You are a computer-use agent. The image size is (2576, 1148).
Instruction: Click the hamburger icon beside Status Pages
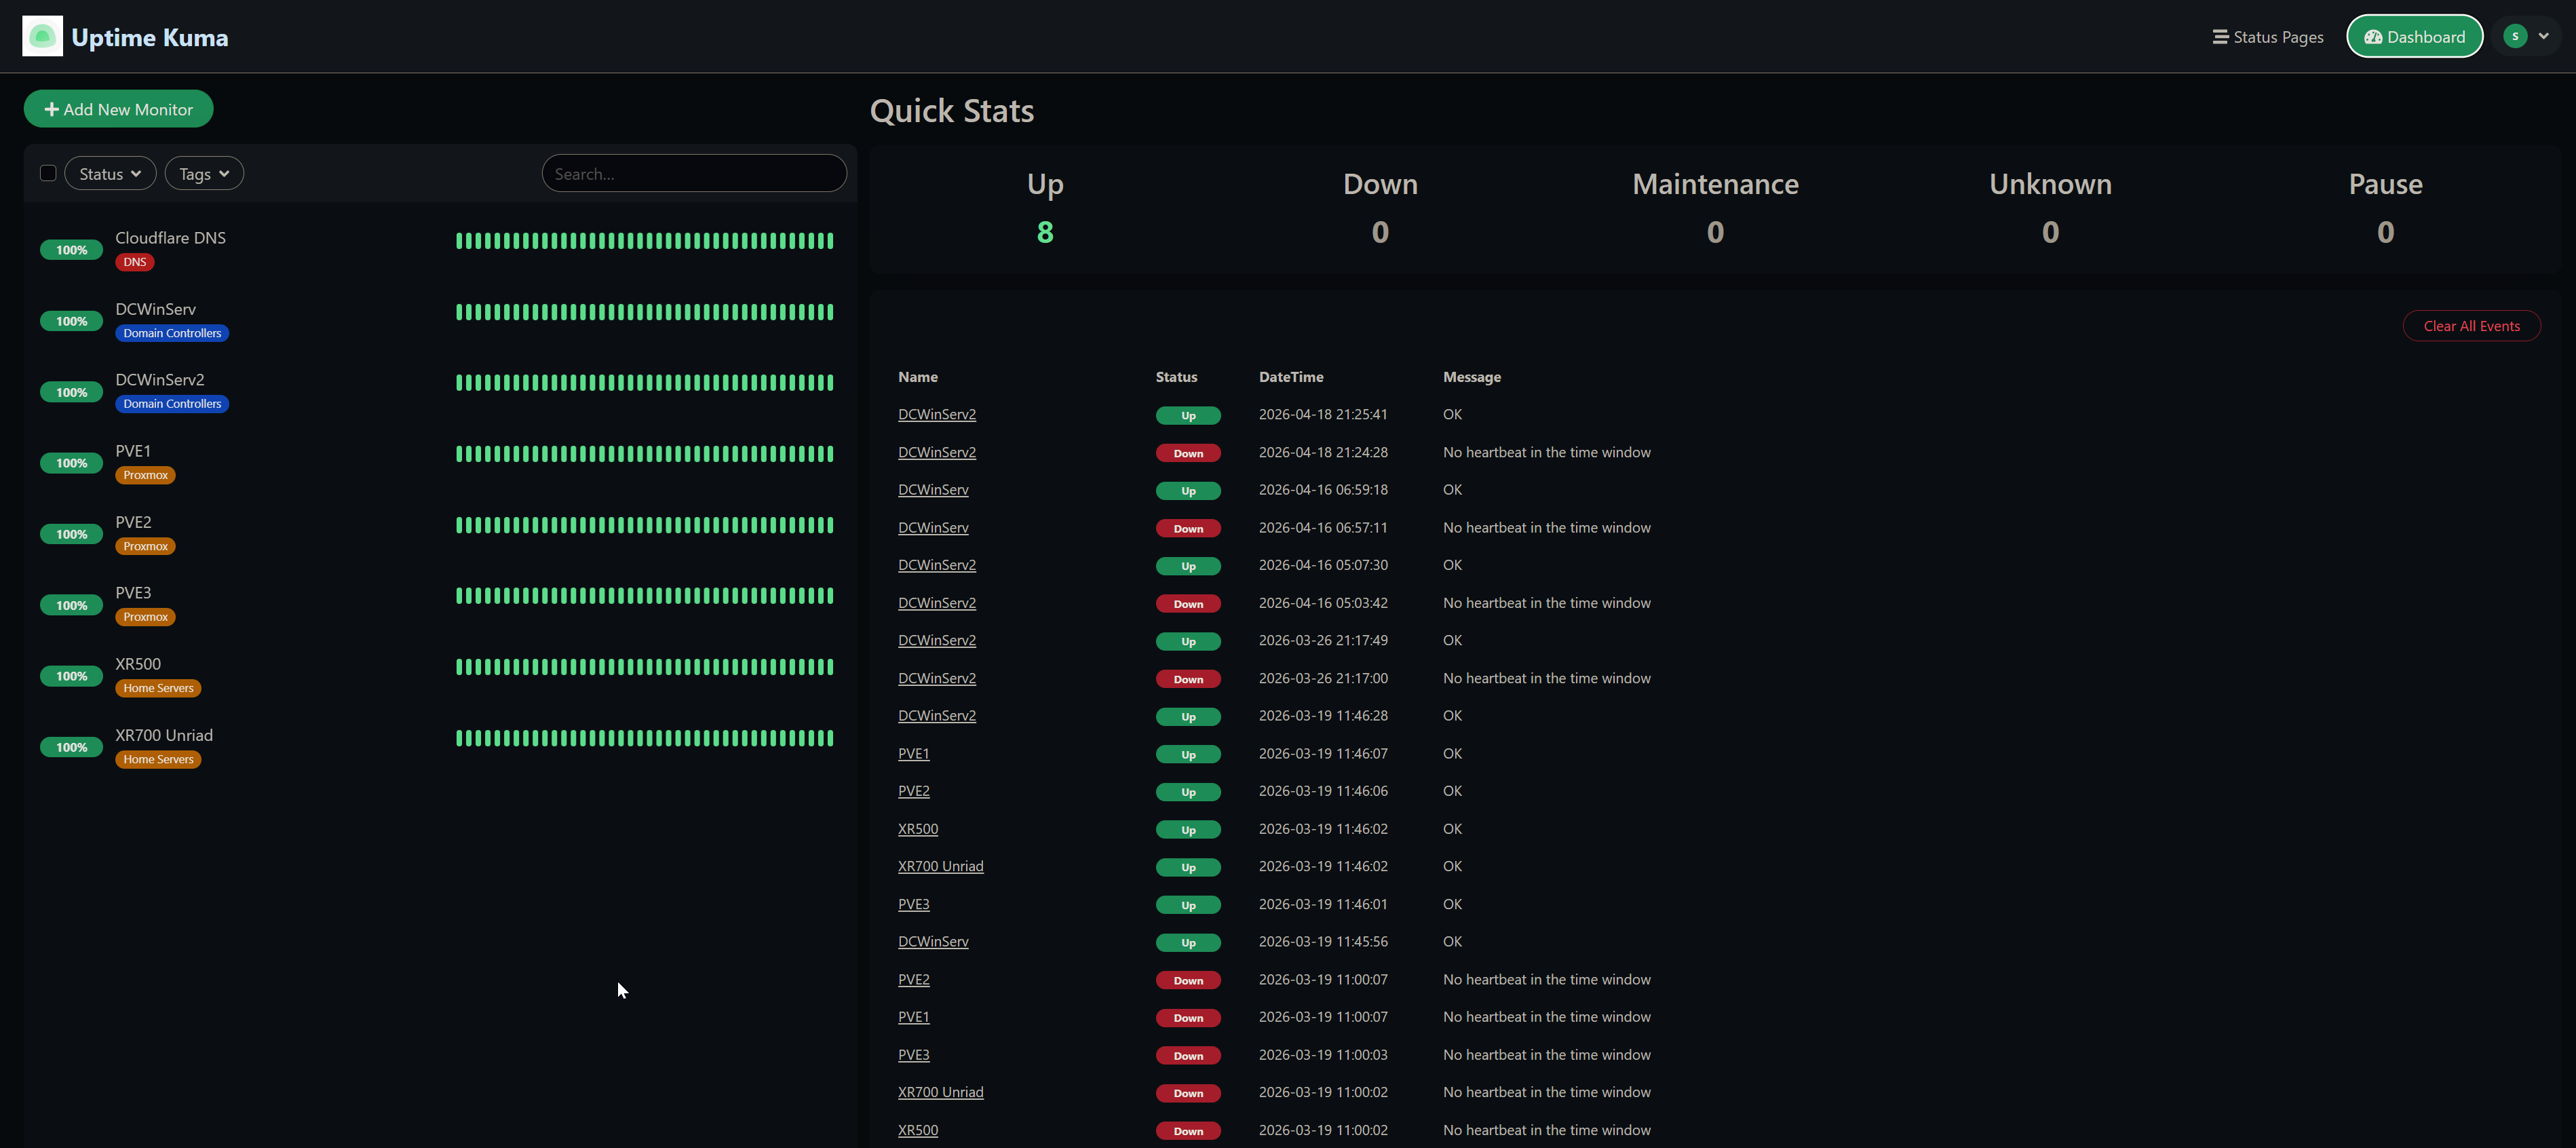2220,36
